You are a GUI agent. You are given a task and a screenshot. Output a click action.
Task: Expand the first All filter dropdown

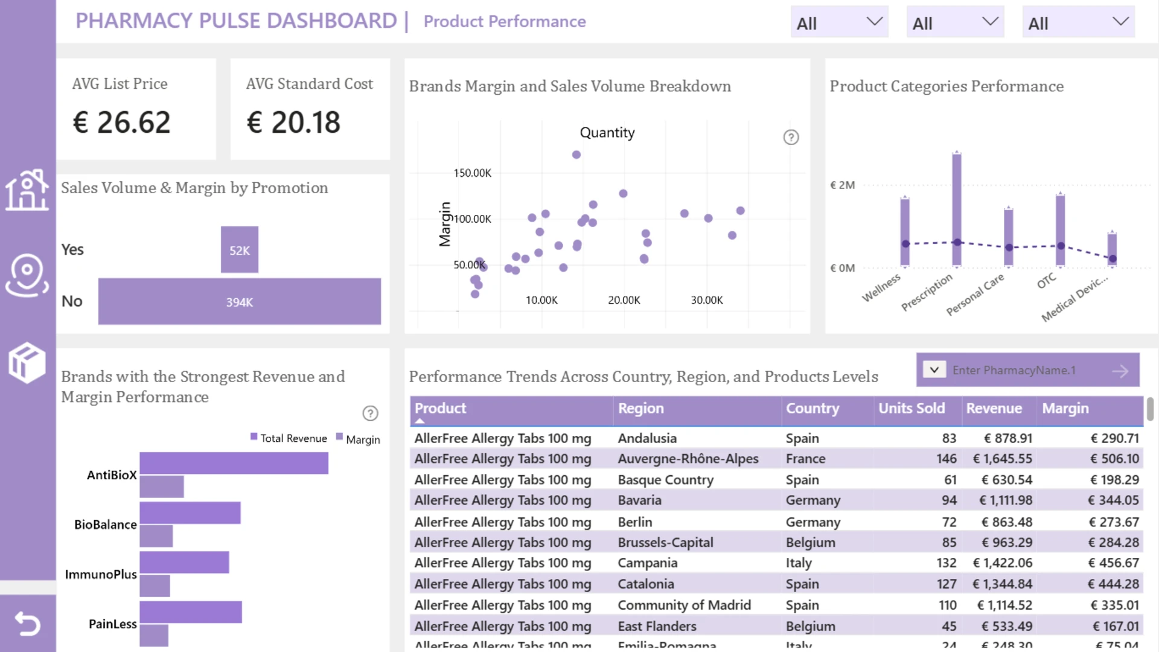839,22
